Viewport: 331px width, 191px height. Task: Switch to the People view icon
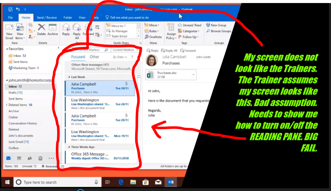point(30,158)
